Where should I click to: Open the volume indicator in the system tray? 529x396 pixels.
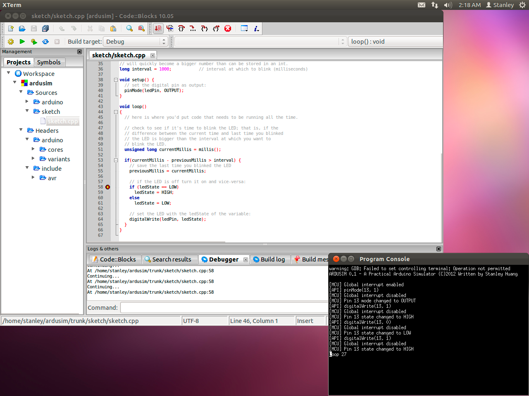(448, 5)
